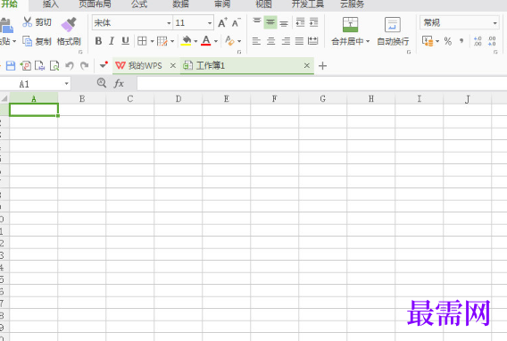Apply yellow fill color bucket

pos(187,41)
